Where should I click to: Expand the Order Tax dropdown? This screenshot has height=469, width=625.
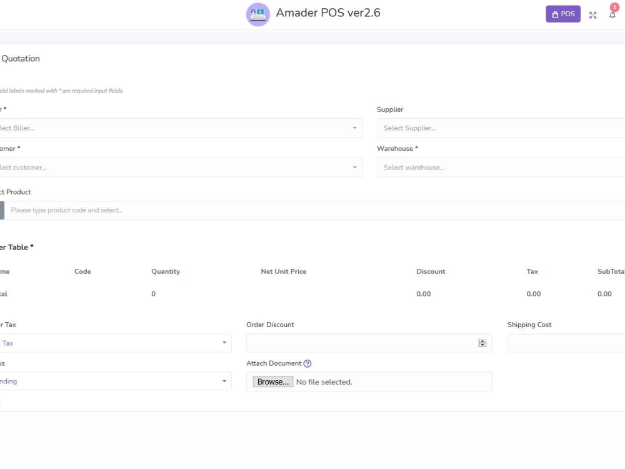pyautogui.click(x=116, y=343)
